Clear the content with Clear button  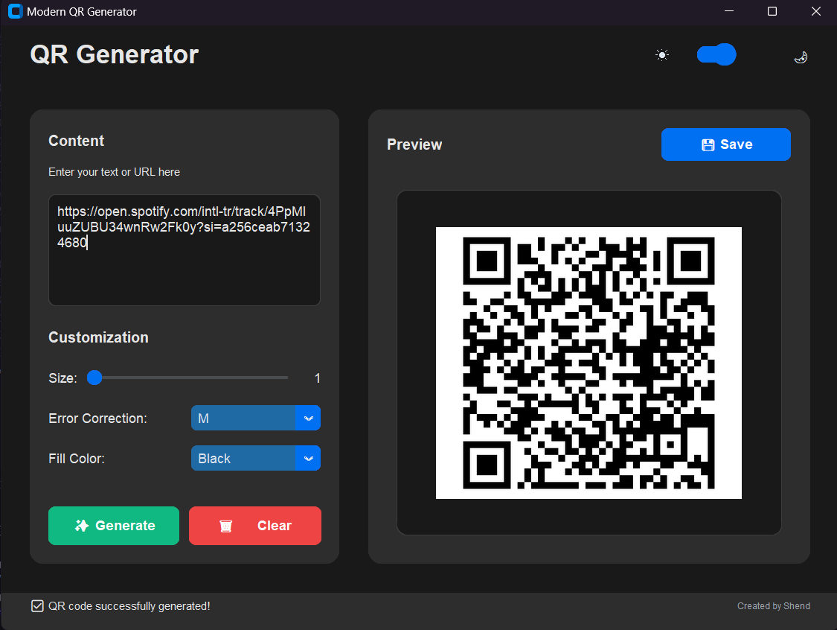click(255, 525)
